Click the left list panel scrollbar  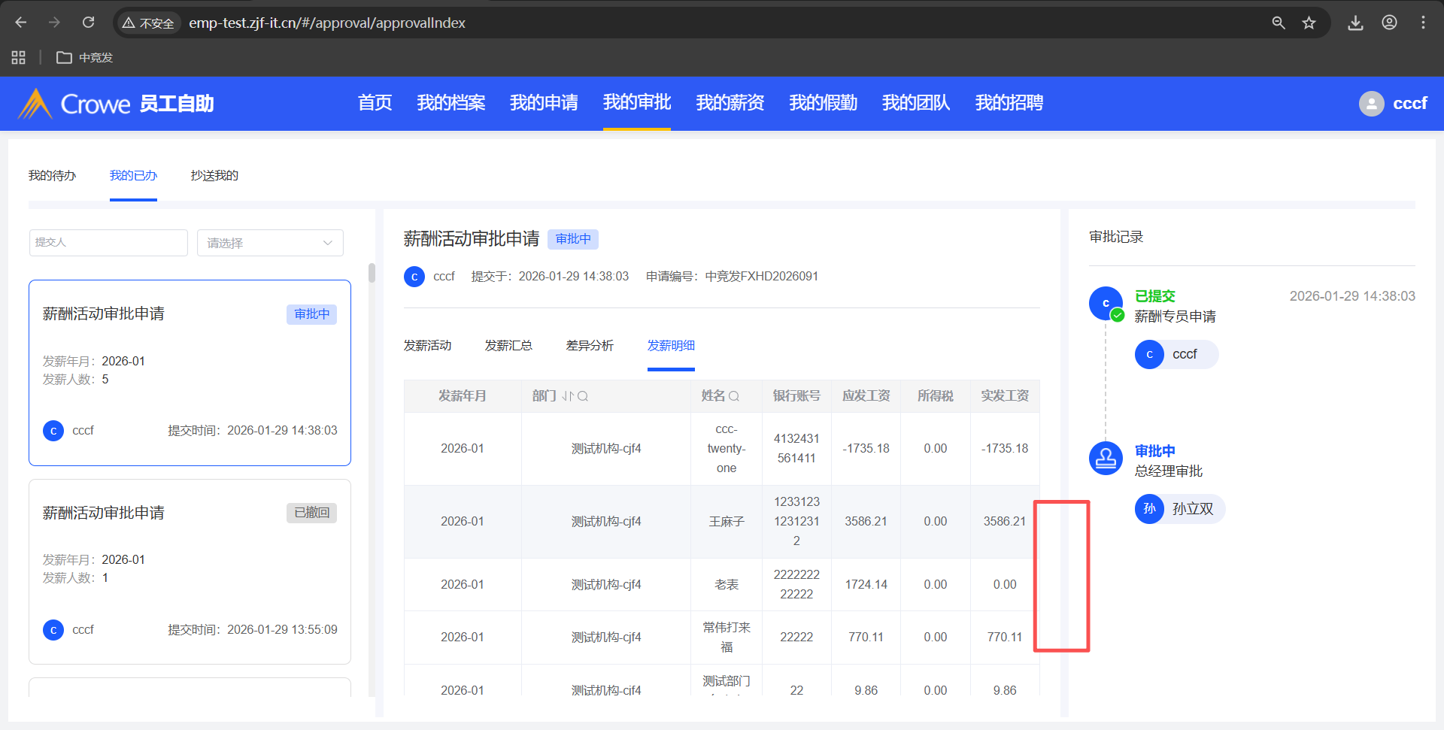point(372,273)
